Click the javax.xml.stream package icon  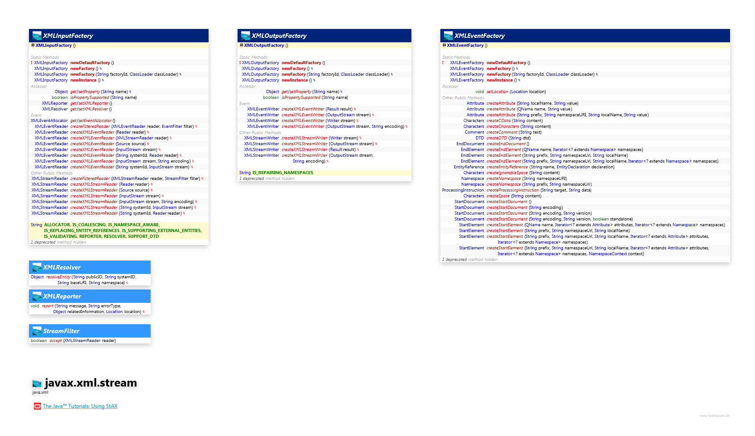coord(37,383)
